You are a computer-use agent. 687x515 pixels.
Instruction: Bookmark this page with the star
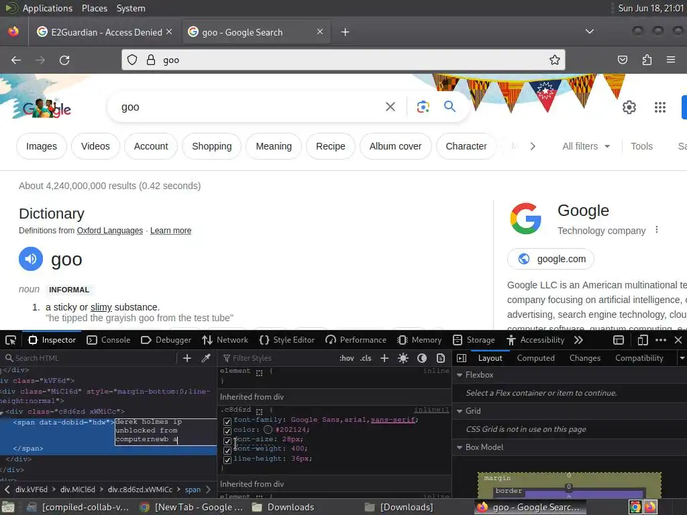(555, 60)
